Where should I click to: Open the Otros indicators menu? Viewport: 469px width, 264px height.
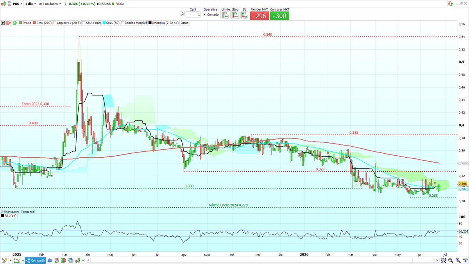[x=184, y=23]
